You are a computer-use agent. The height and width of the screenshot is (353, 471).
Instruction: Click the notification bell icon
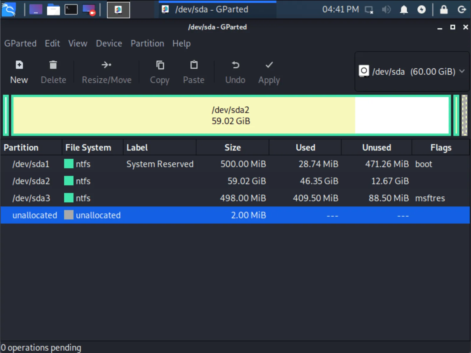pyautogui.click(x=404, y=10)
